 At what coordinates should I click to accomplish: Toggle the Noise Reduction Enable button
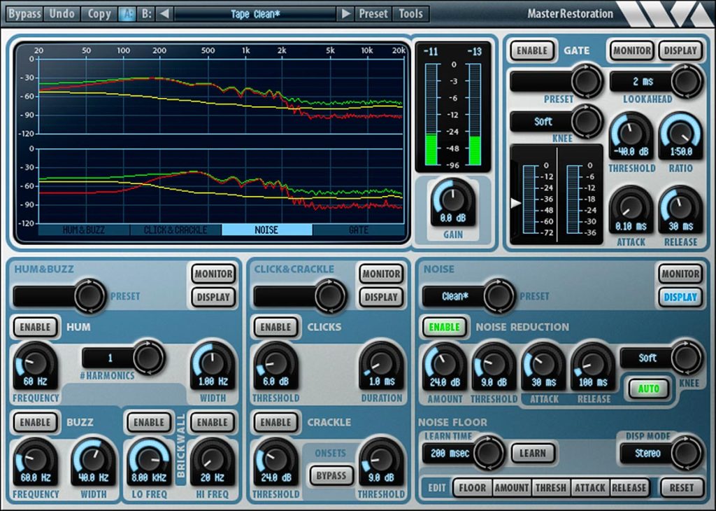pyautogui.click(x=444, y=327)
